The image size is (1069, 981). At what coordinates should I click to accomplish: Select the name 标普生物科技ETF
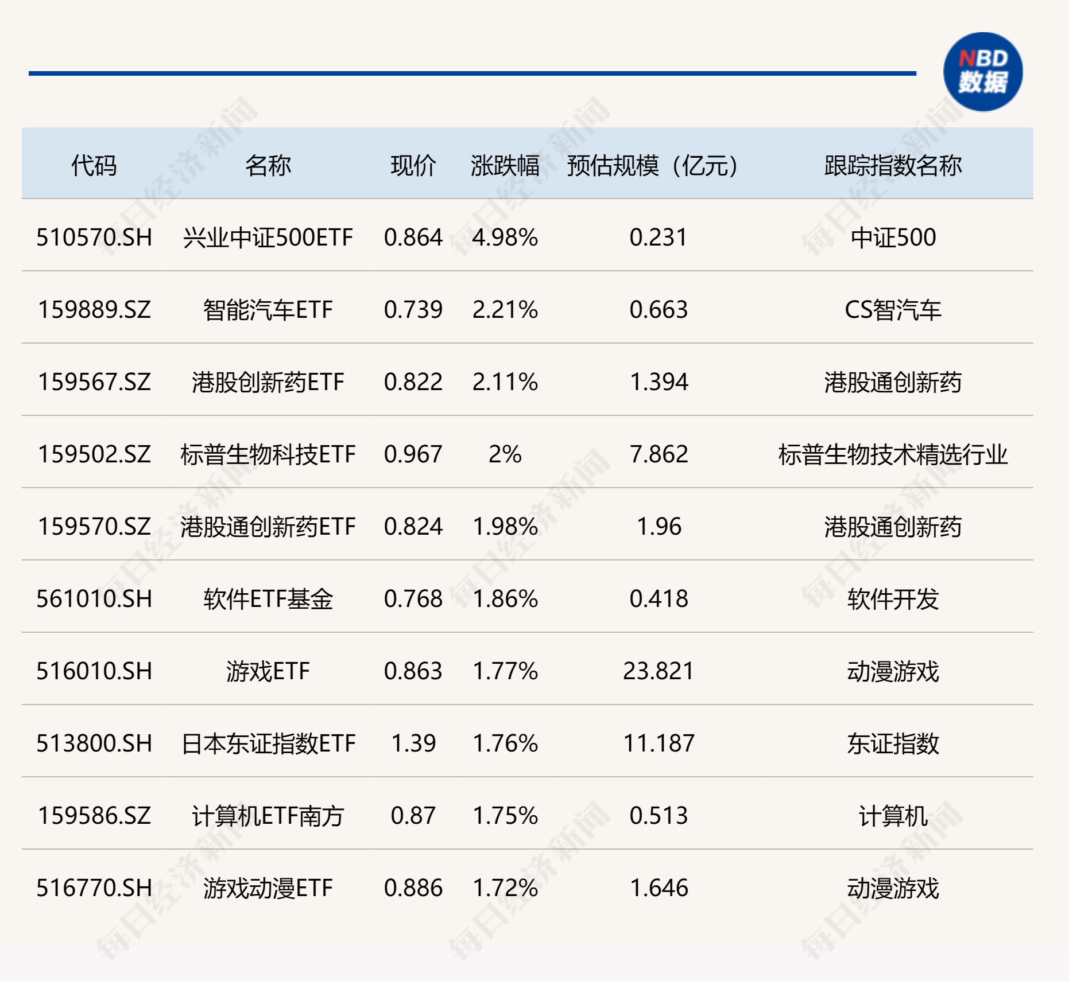coord(268,454)
